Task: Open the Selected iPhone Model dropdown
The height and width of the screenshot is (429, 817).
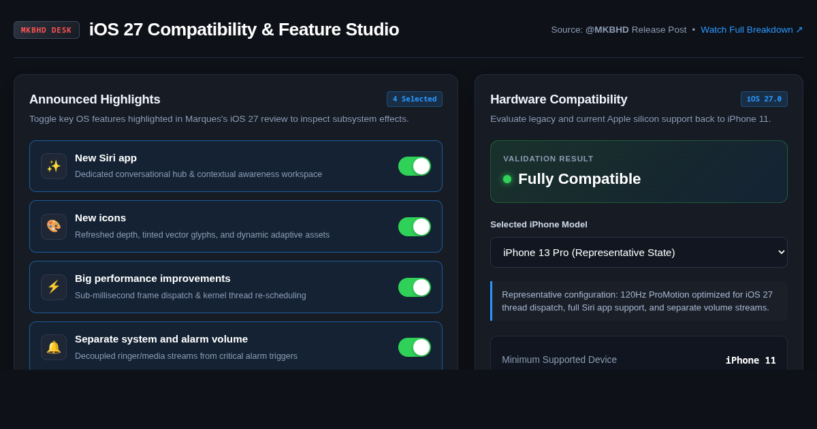Action: (639, 252)
